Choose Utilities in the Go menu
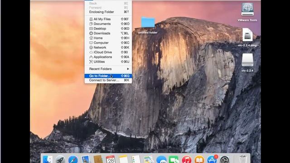 tap(108, 62)
